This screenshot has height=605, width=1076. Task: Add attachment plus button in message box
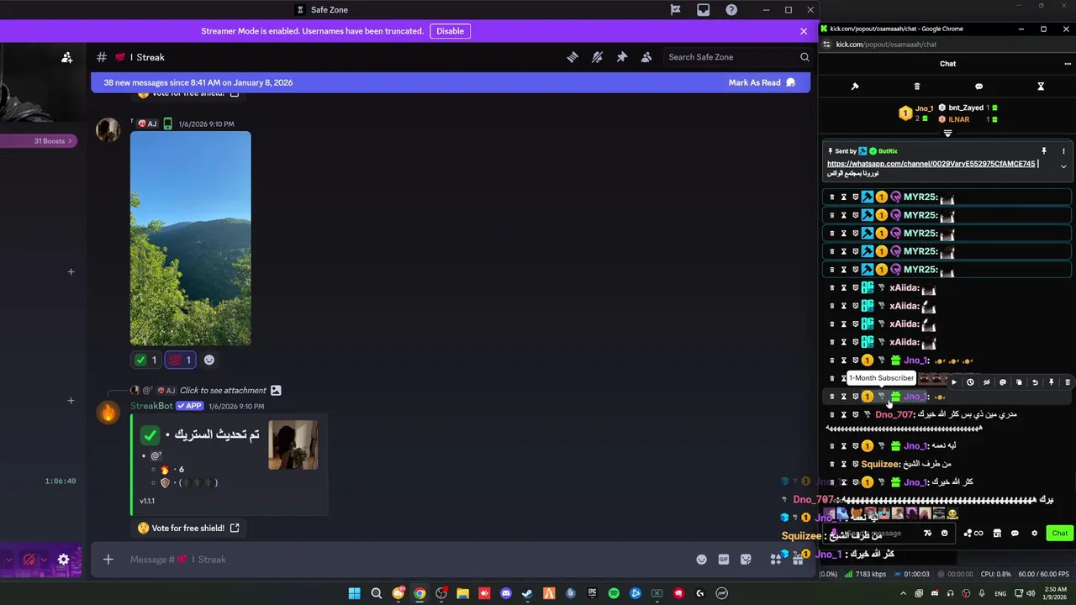[108, 560]
